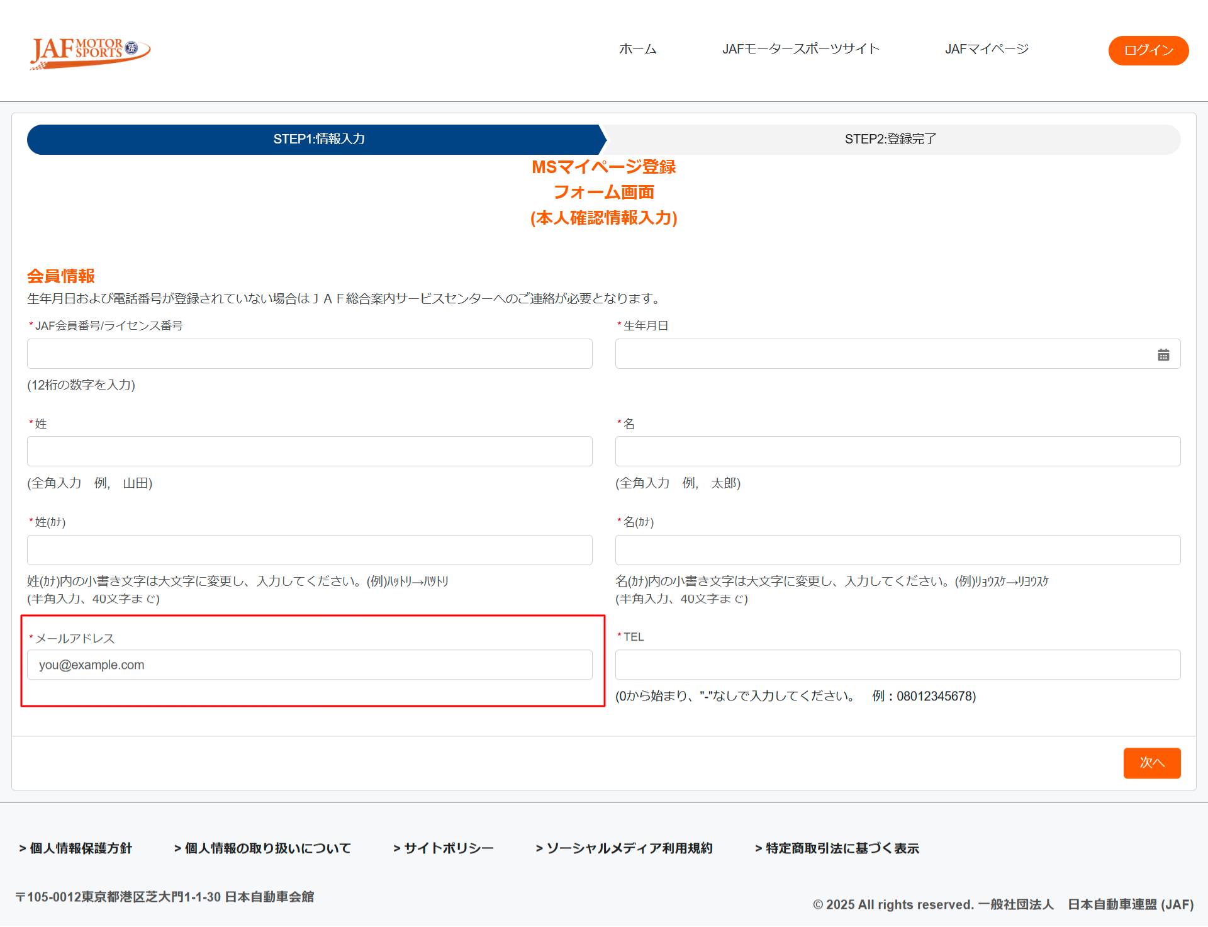Select the STEP1:情報入力 step

coord(316,139)
